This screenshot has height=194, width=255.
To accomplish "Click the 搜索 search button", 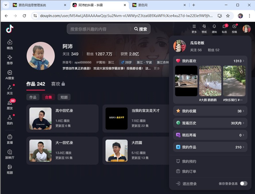I will click(x=140, y=29).
